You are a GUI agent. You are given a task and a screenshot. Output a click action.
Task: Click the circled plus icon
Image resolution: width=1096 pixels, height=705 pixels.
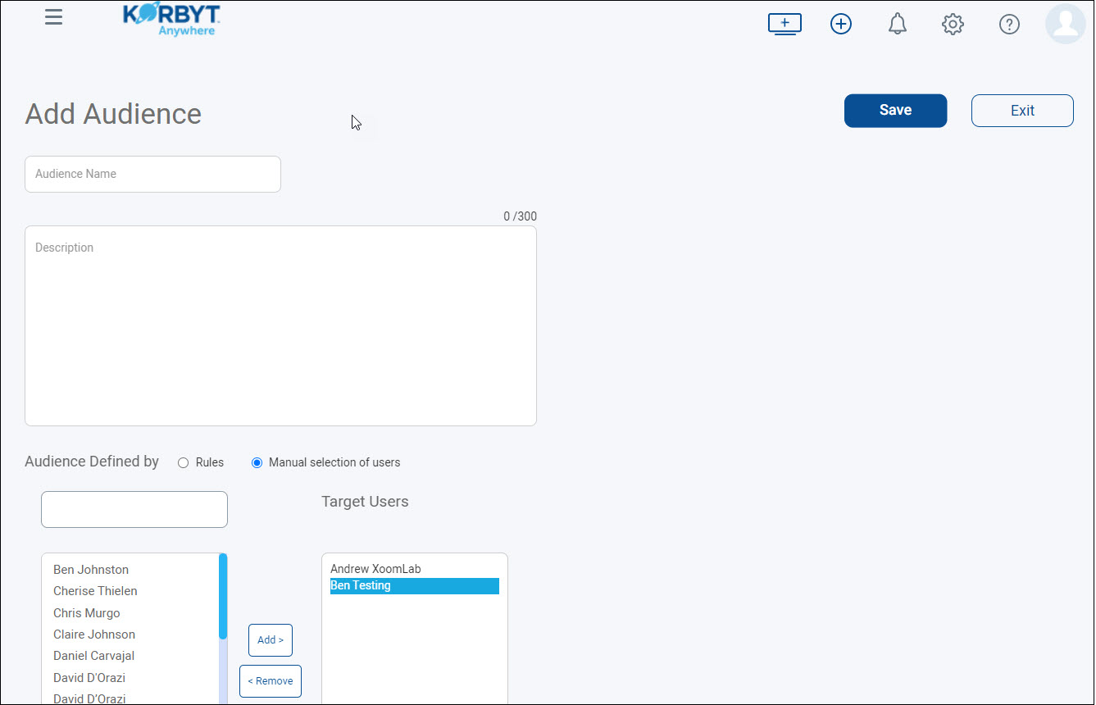(841, 24)
